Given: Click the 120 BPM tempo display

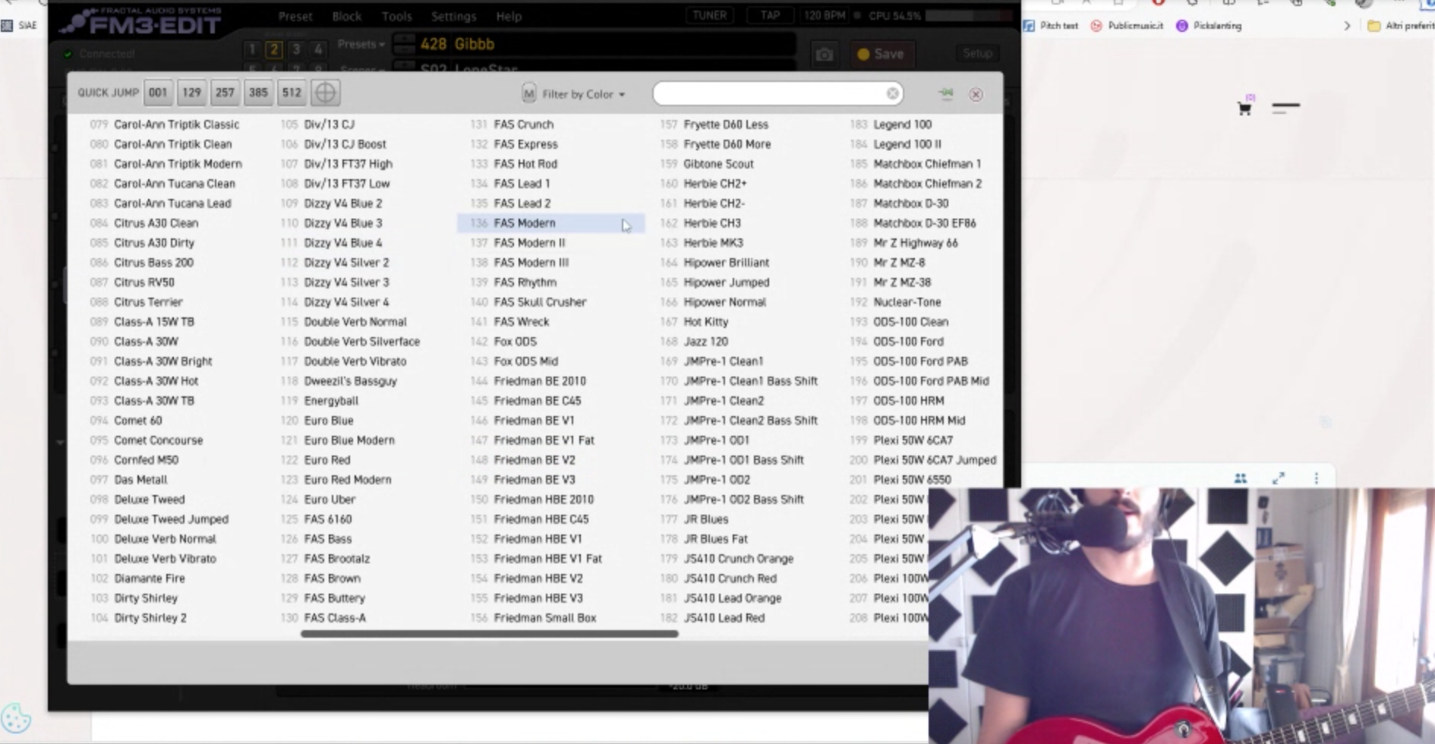Looking at the screenshot, I should 824,15.
